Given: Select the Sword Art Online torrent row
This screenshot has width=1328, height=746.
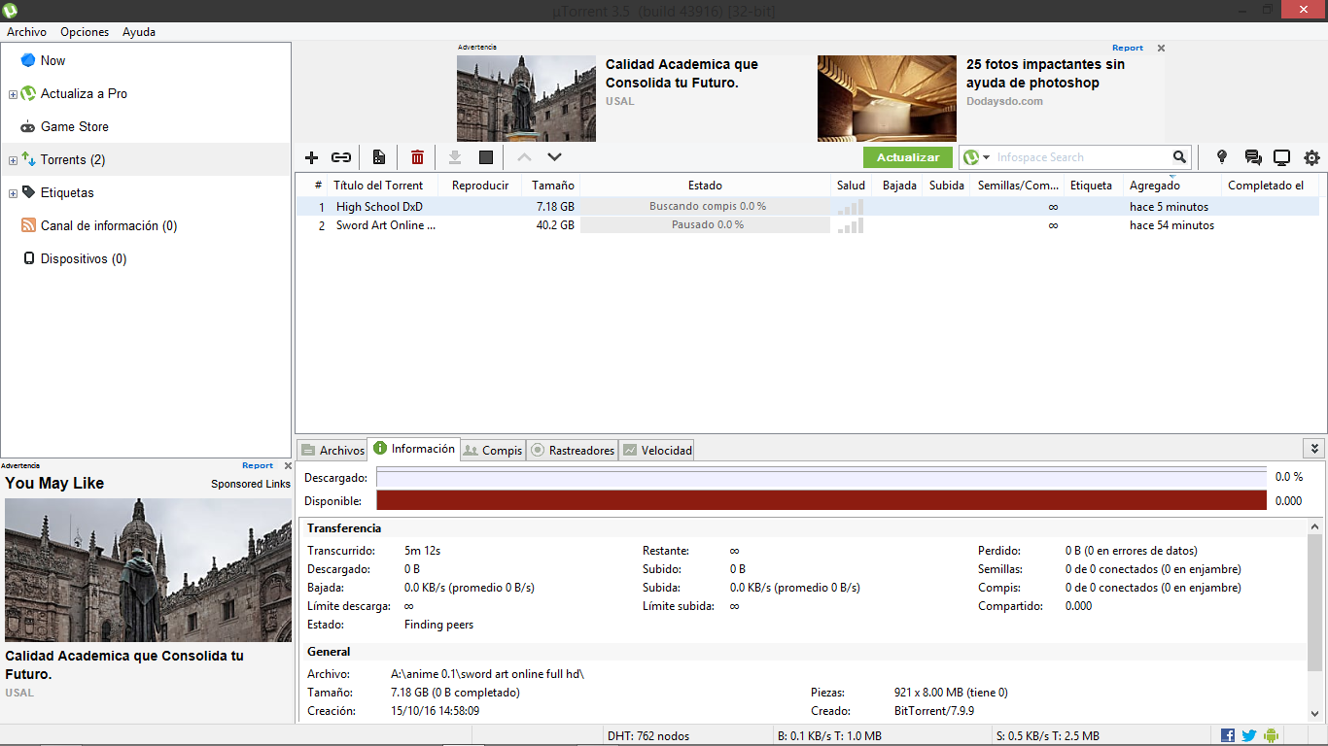Looking at the screenshot, I should coord(807,225).
